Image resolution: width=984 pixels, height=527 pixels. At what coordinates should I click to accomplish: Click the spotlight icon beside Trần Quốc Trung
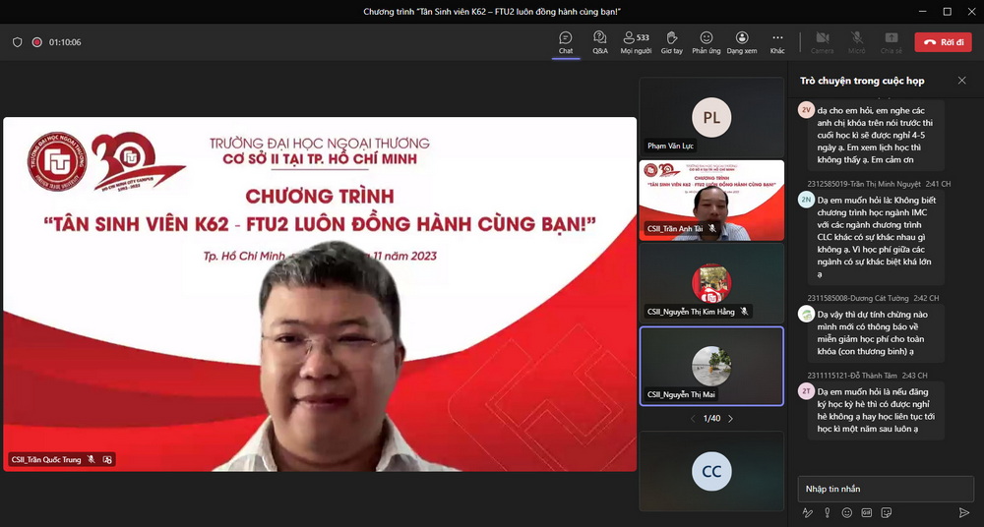click(107, 460)
